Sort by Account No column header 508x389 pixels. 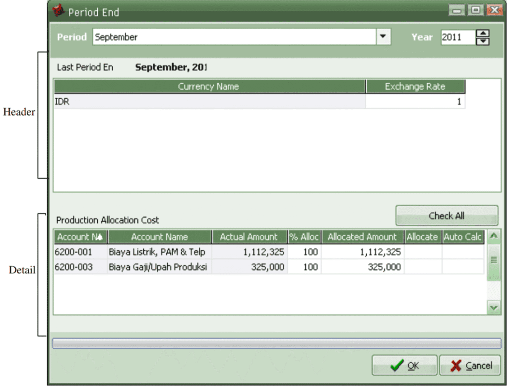tap(80, 237)
